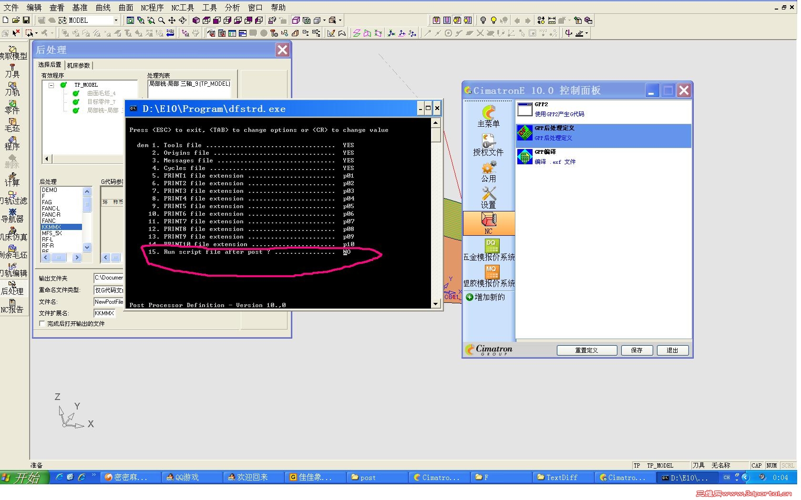Toggle the 曲面毛坯_4 green check mark
Image resolution: width=801 pixels, height=500 pixels.
(x=76, y=93)
